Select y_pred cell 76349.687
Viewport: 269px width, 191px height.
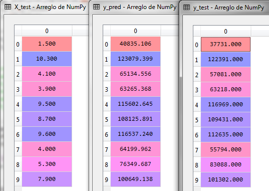pos(136,164)
